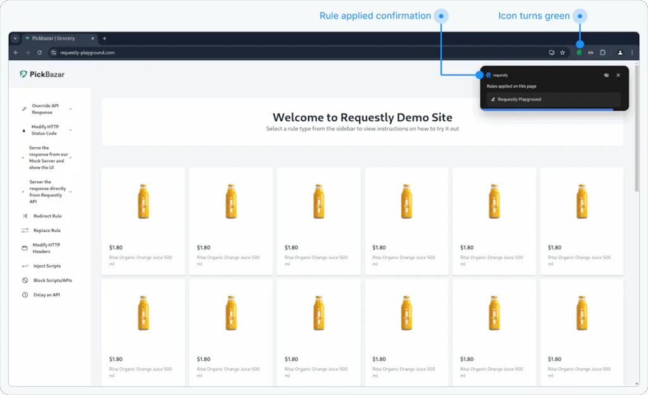The width and height of the screenshot is (648, 395).
Task: Click the Requestly Playground rule link
Action: coord(520,99)
